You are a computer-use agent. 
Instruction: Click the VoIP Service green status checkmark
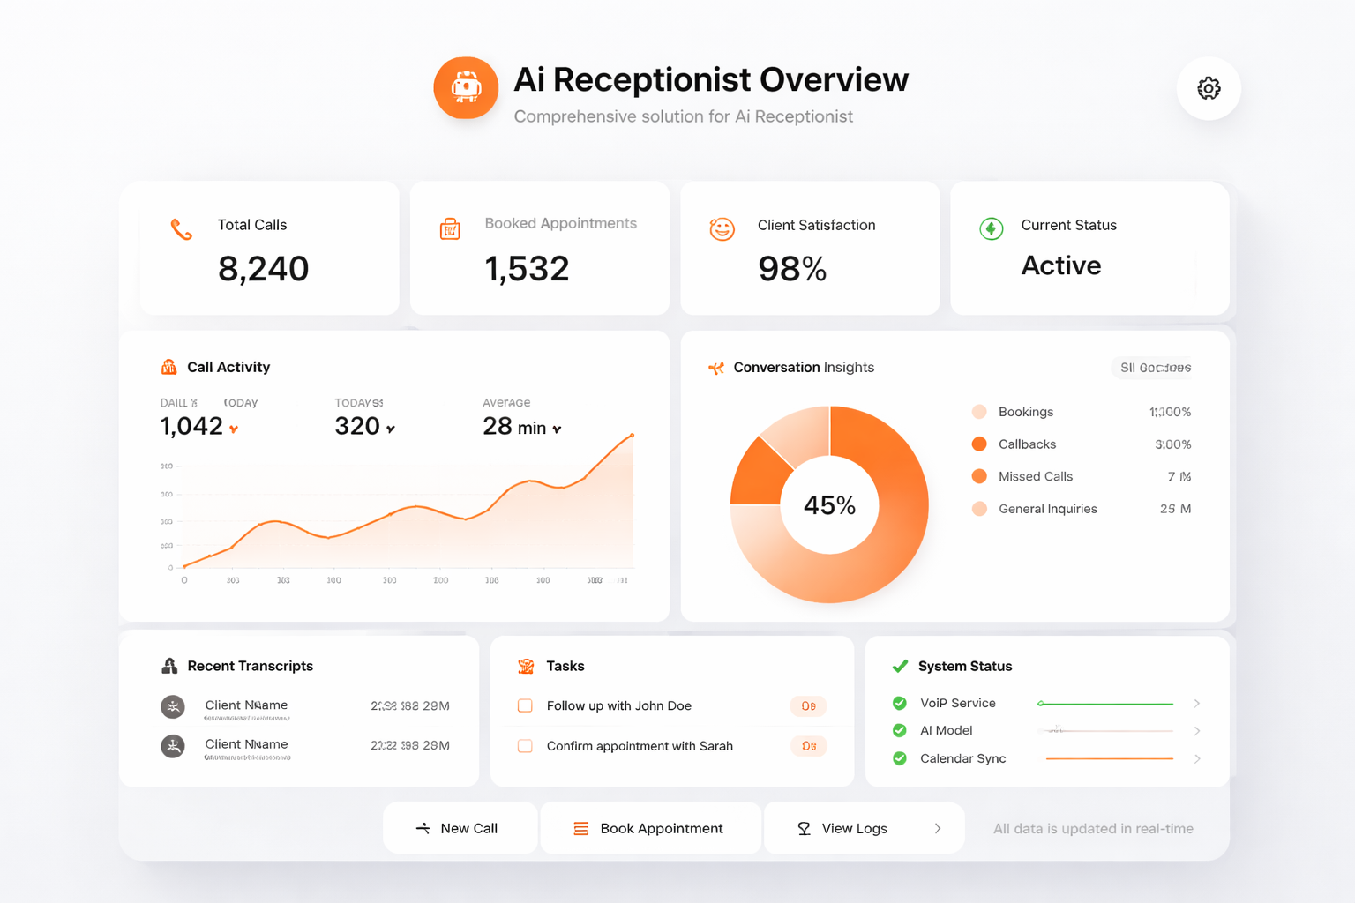(x=900, y=703)
